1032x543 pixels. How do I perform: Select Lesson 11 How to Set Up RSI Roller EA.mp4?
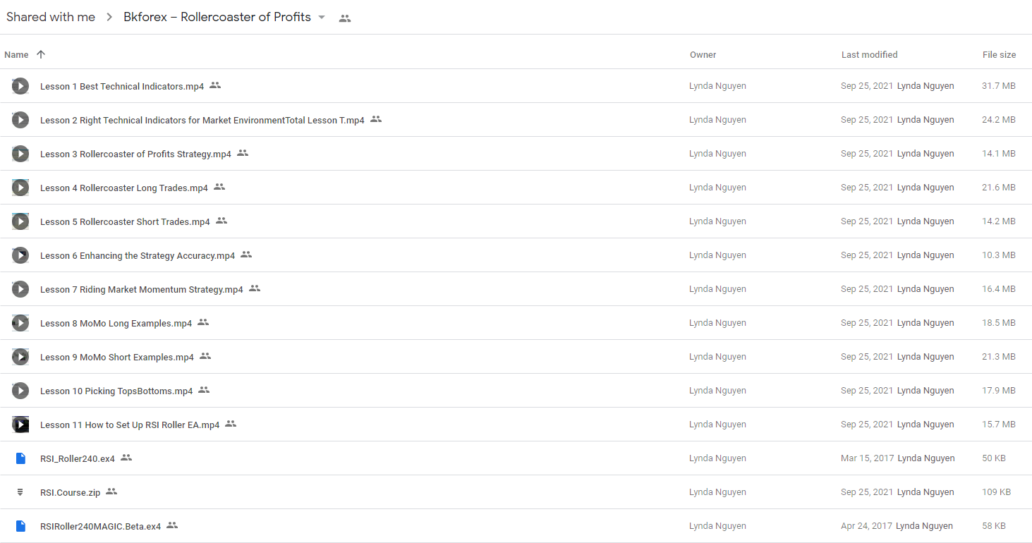click(130, 425)
